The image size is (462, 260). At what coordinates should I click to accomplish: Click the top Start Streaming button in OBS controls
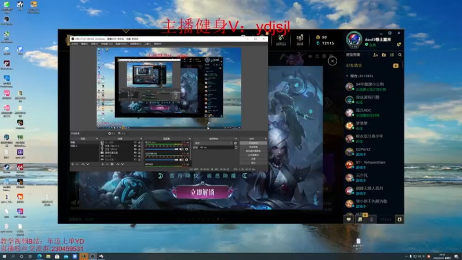254,143
